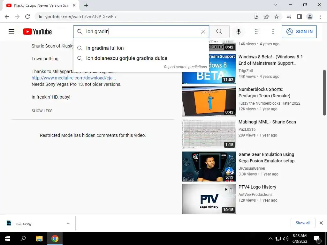Open the mediafire download link

74,78
